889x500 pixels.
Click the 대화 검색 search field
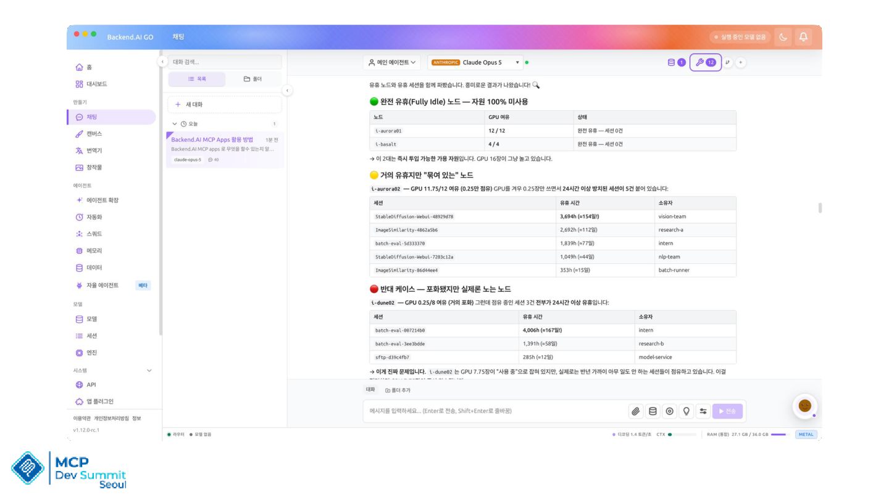[225, 62]
